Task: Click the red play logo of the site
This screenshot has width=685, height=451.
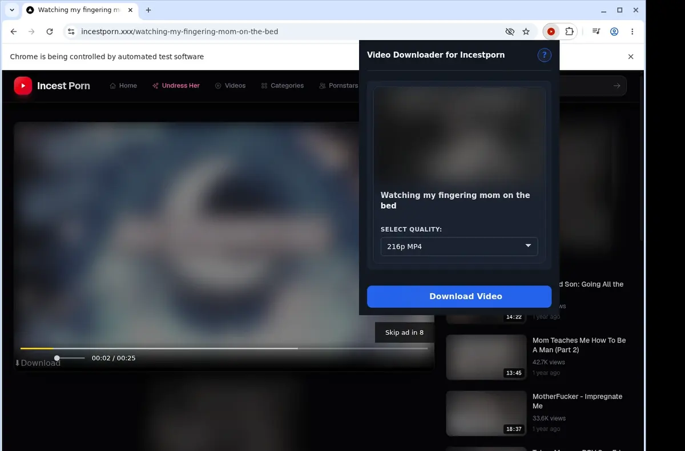Action: 23,86
